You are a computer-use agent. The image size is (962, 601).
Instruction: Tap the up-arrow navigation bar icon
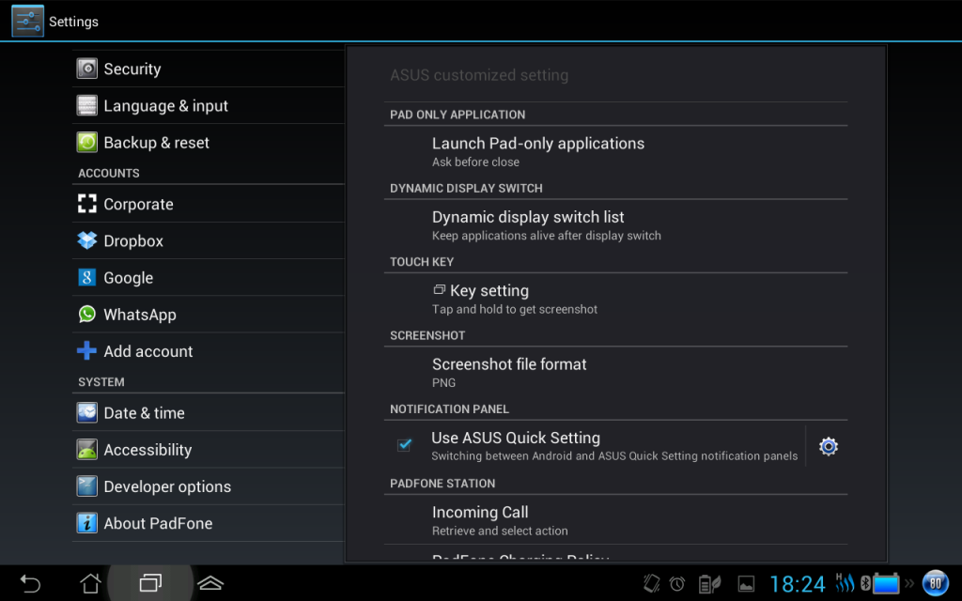[x=210, y=583]
